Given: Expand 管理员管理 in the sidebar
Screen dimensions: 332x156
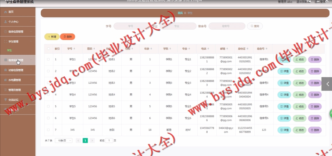Looking at the screenshot, I should pos(18,90).
